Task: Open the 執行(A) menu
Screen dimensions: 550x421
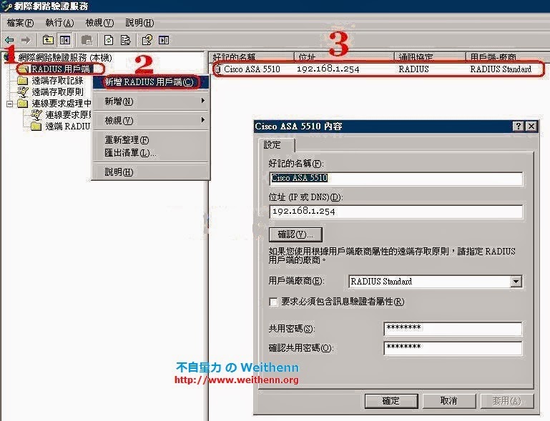Action: click(x=59, y=23)
